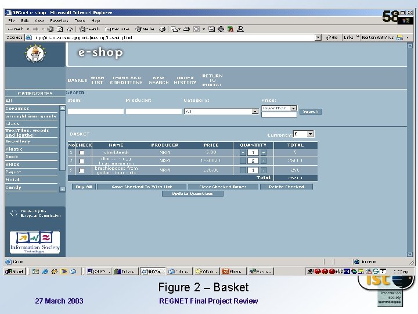Expand the Address bar history dropdown
418x314 pixels.
pos(318,38)
